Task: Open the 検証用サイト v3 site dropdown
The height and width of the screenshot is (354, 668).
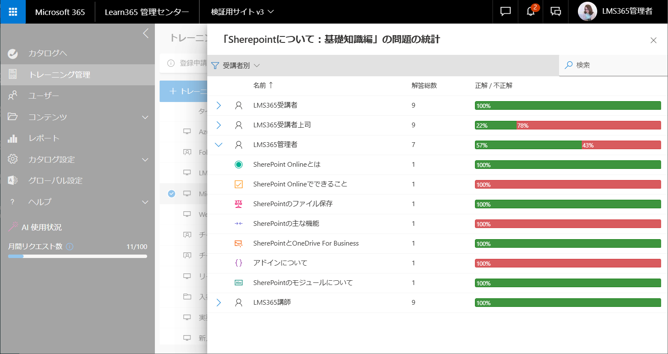Action: pos(242,12)
